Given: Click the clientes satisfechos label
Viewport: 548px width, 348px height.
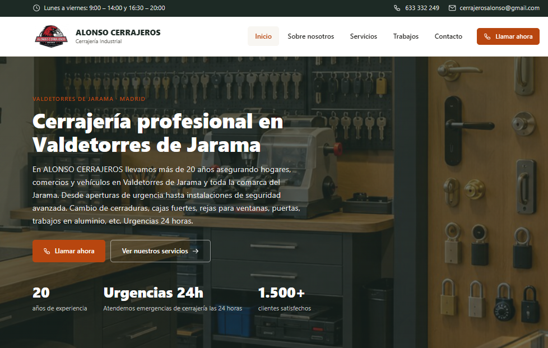Looking at the screenshot, I should pyautogui.click(x=285, y=308).
